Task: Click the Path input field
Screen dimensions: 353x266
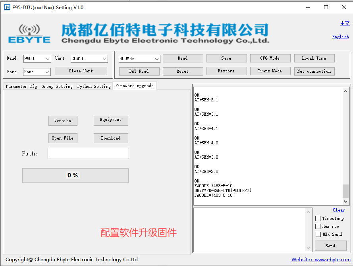Action: click(x=88, y=153)
